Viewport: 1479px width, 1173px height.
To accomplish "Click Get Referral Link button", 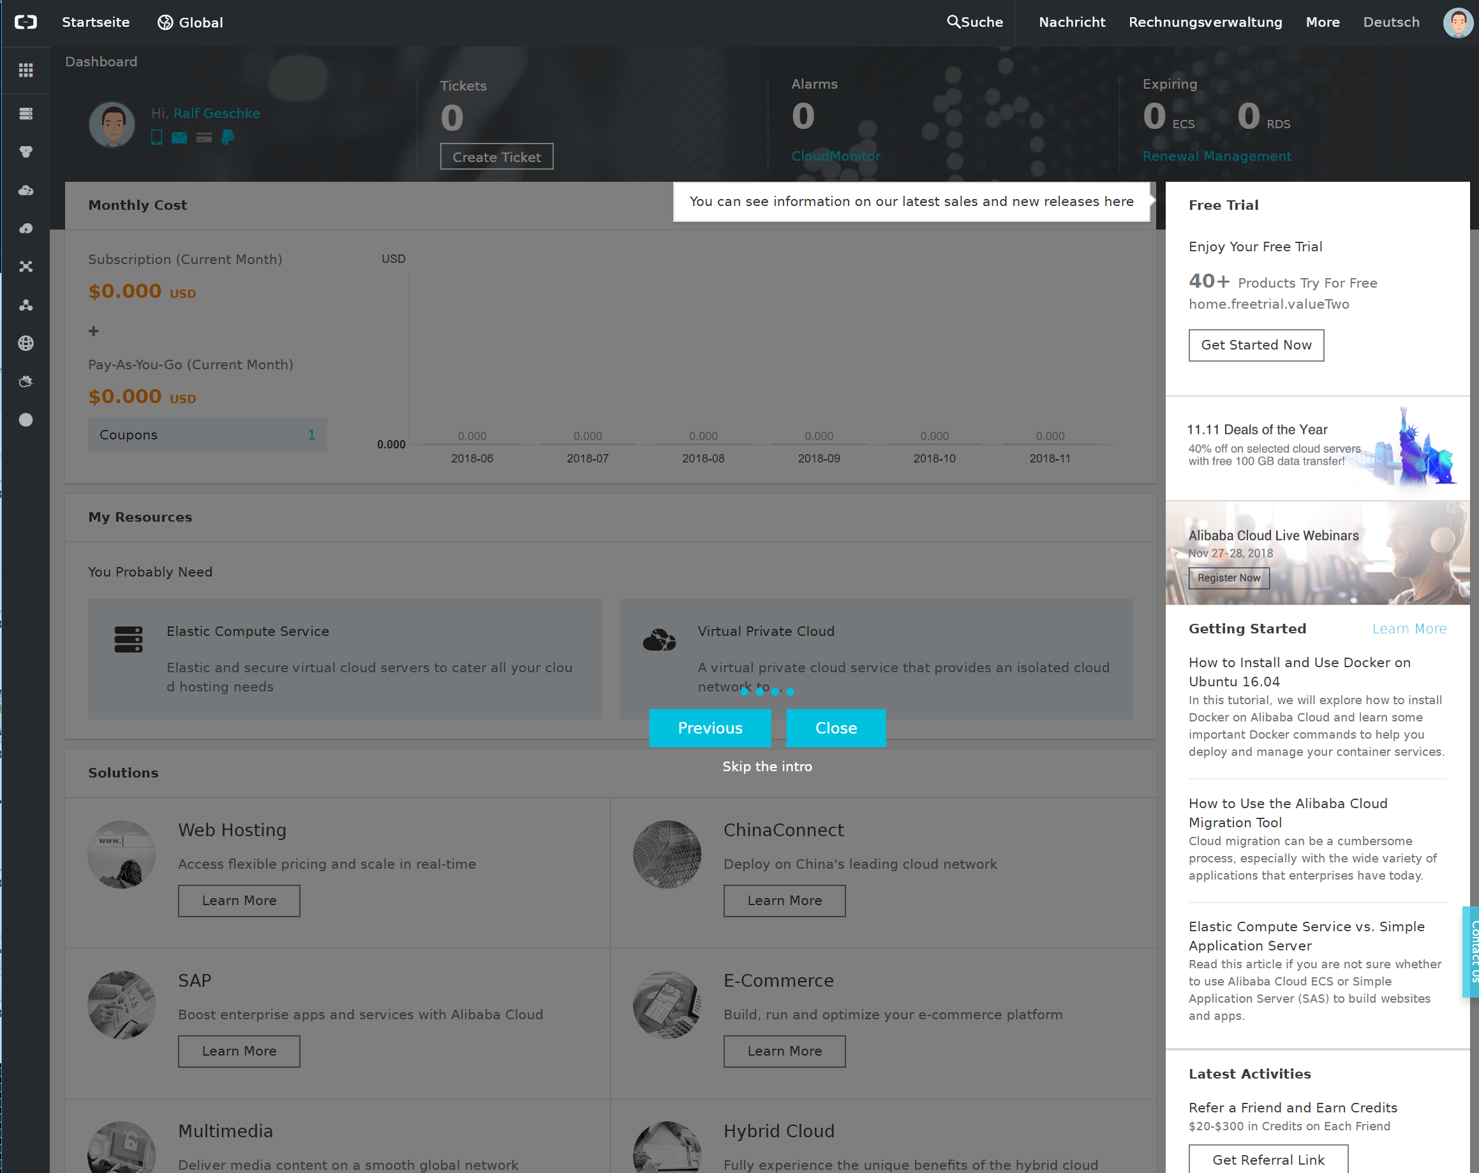I will 1268,1159.
